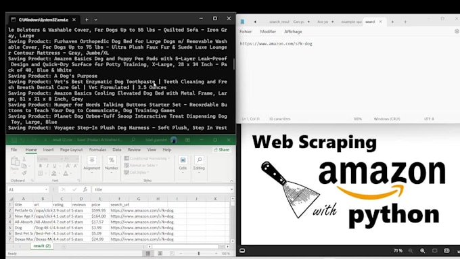
Task: Click the Excel zoom out minus button
Action: [x=181, y=254]
